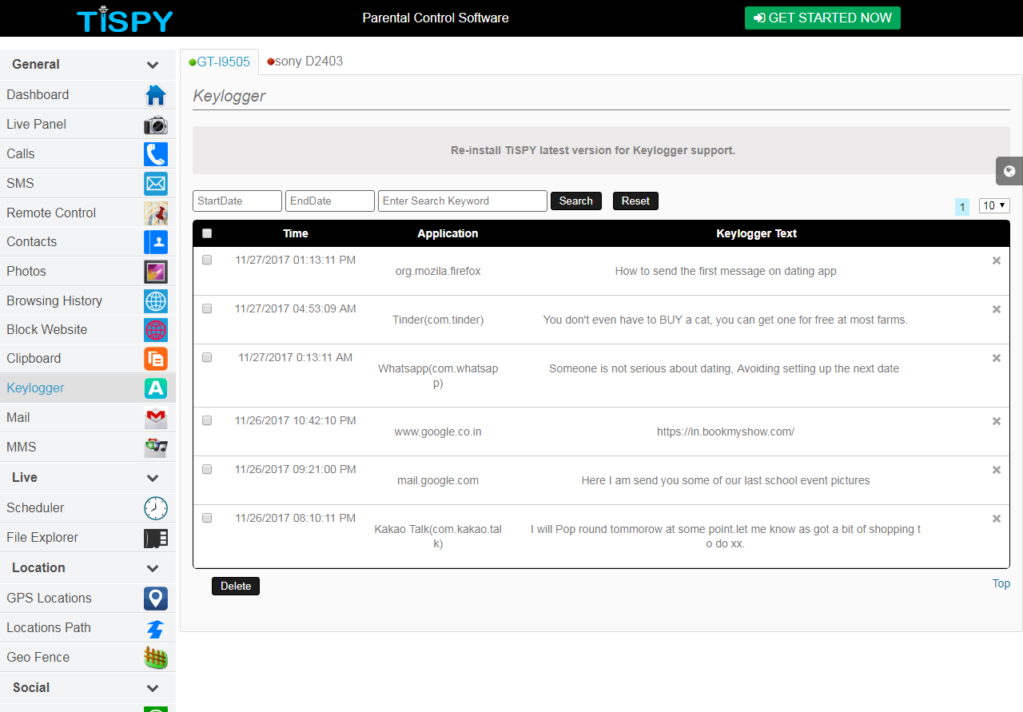Click the Locations Path lightning icon

coord(156,628)
